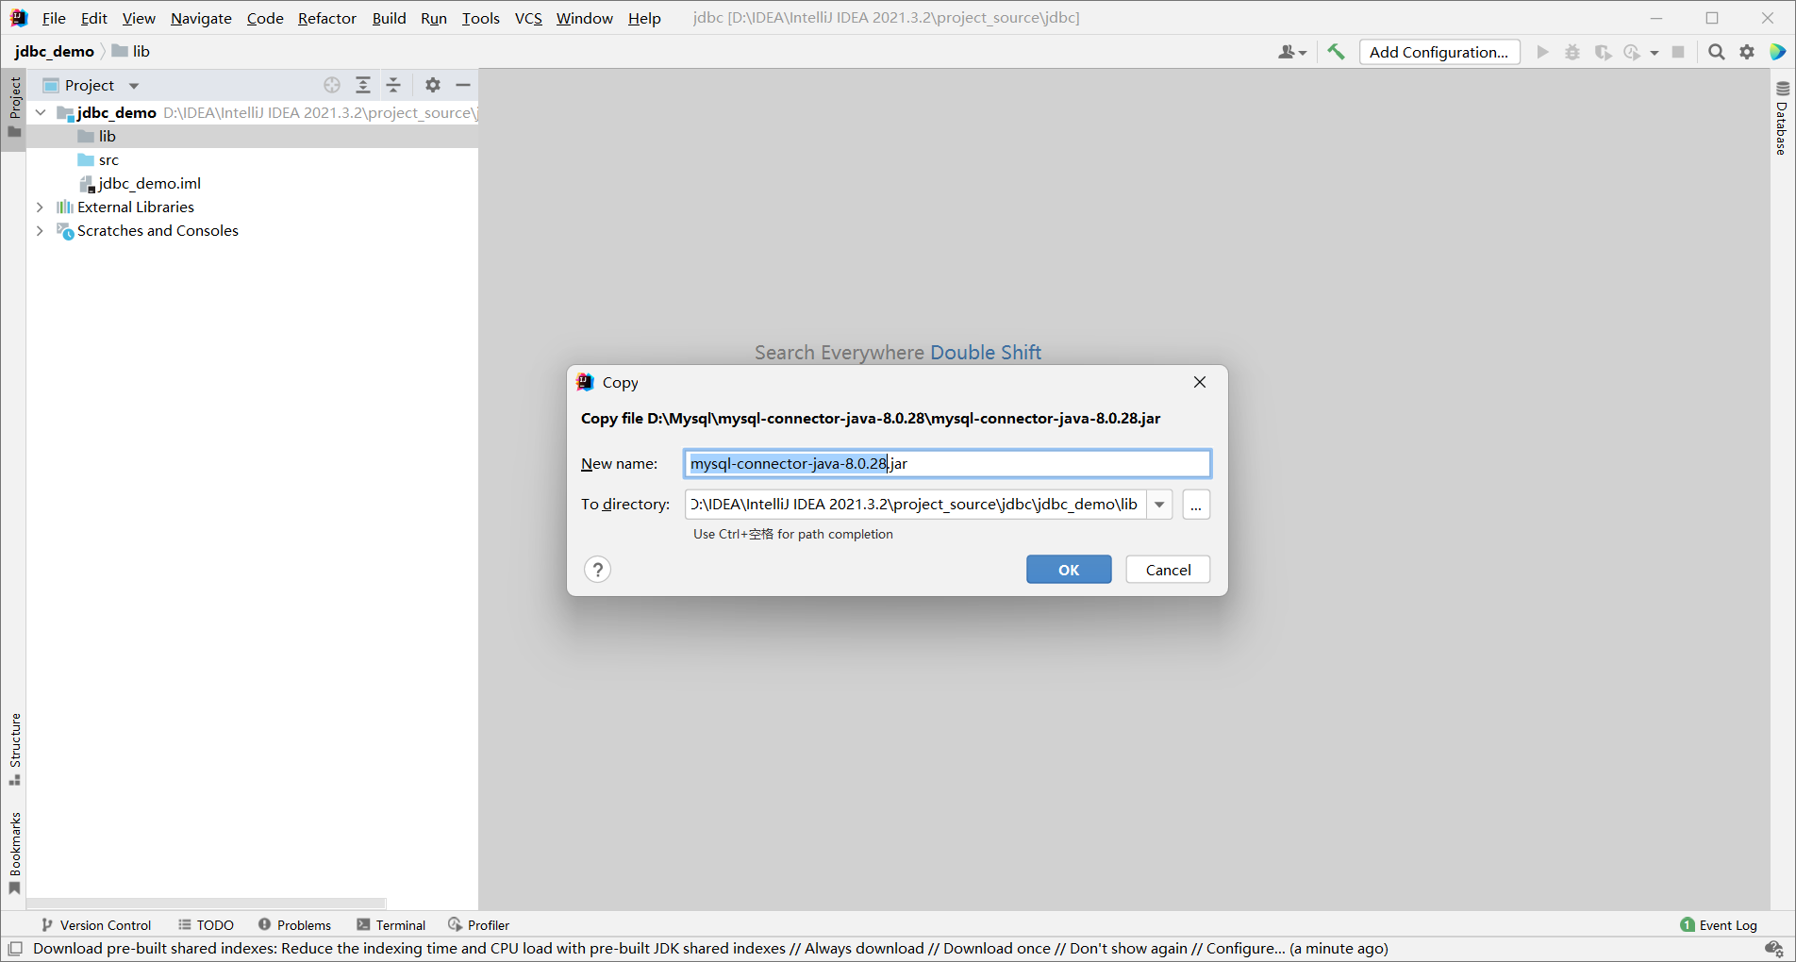
Task: Open the Code menu
Action: 265,18
